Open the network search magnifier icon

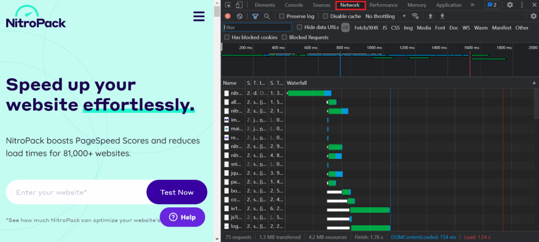[267, 16]
